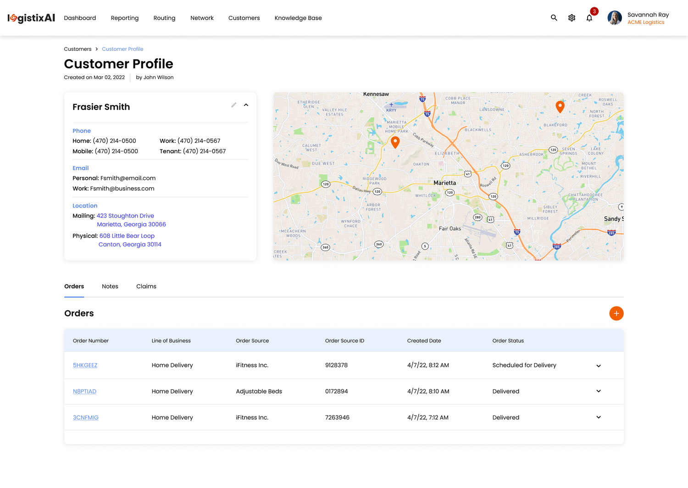Open the Routing menu item
The height and width of the screenshot is (488, 688).
click(164, 18)
